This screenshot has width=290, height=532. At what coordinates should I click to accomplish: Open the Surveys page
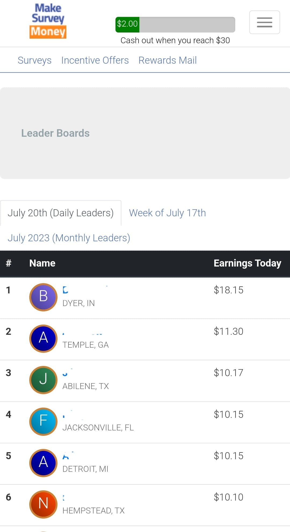point(35,60)
